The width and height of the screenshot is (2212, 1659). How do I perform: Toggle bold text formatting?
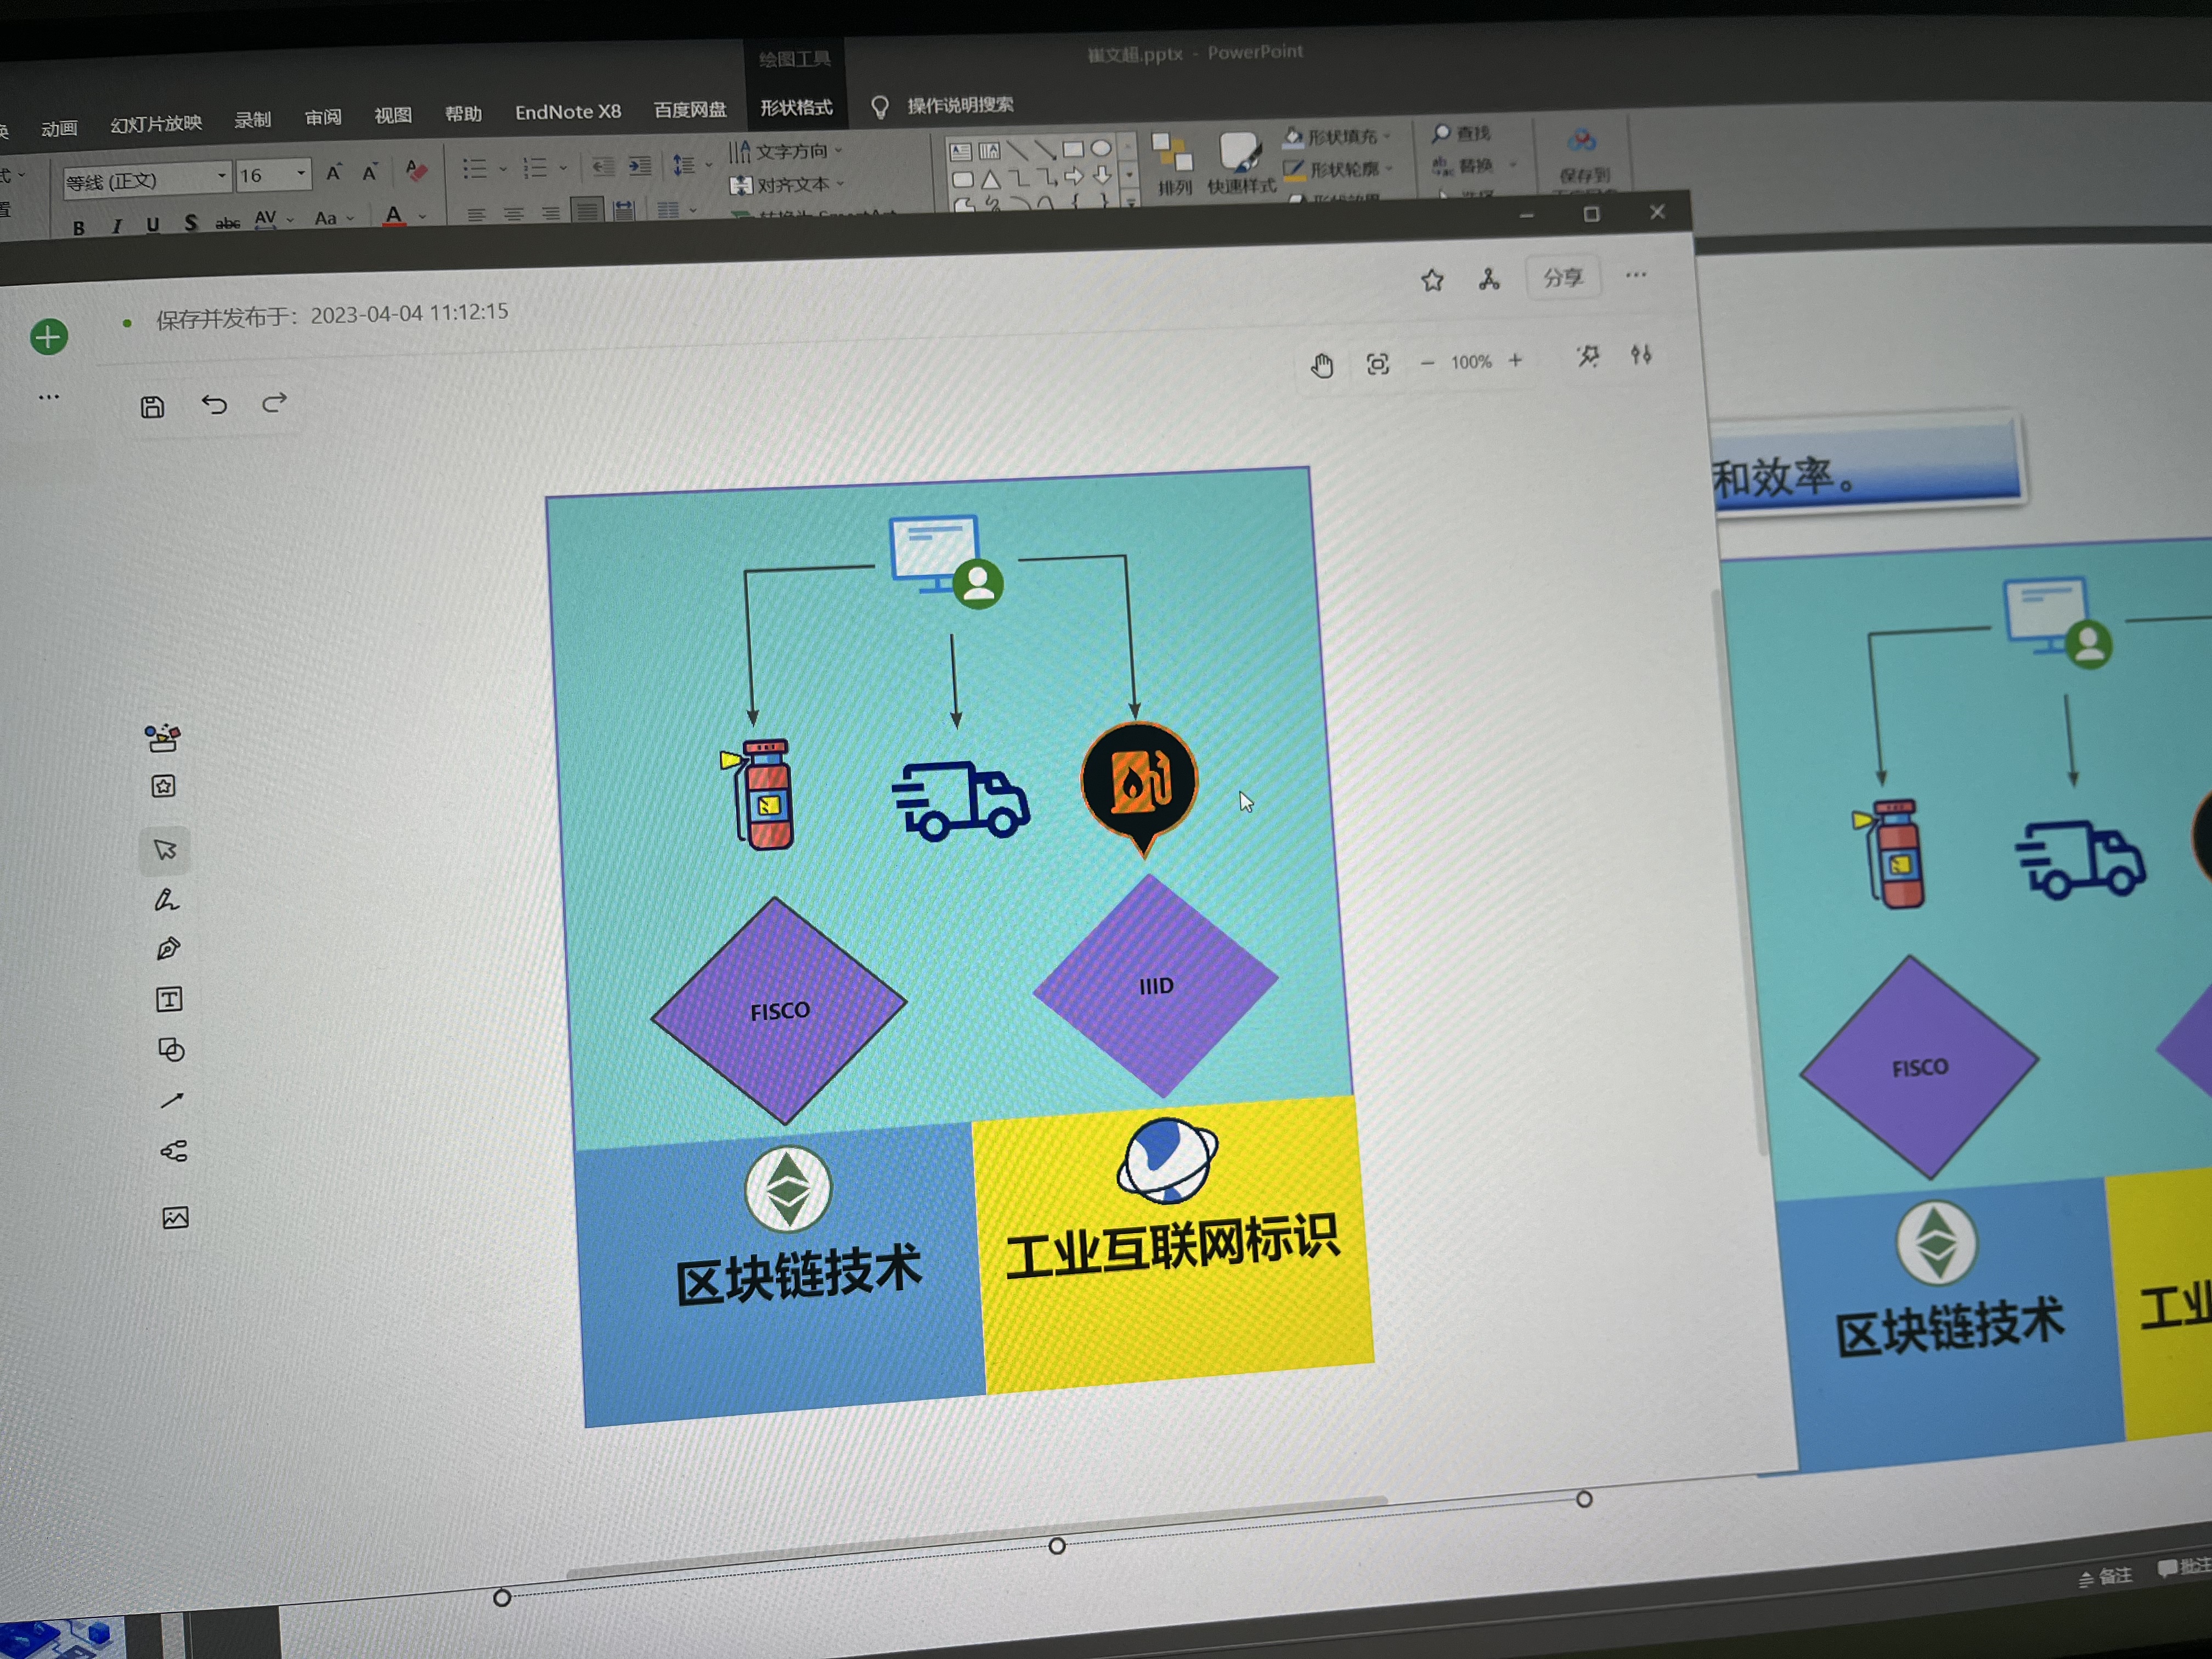[78, 228]
